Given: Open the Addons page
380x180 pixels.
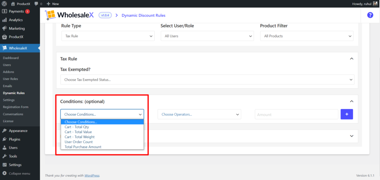Looking at the screenshot, I should pos(9,72).
